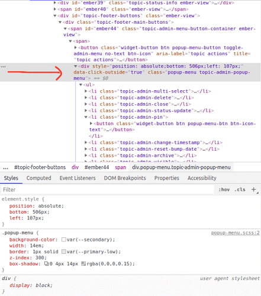Open the Styles tab
Viewport: 261px width, 296px height.
11,178
